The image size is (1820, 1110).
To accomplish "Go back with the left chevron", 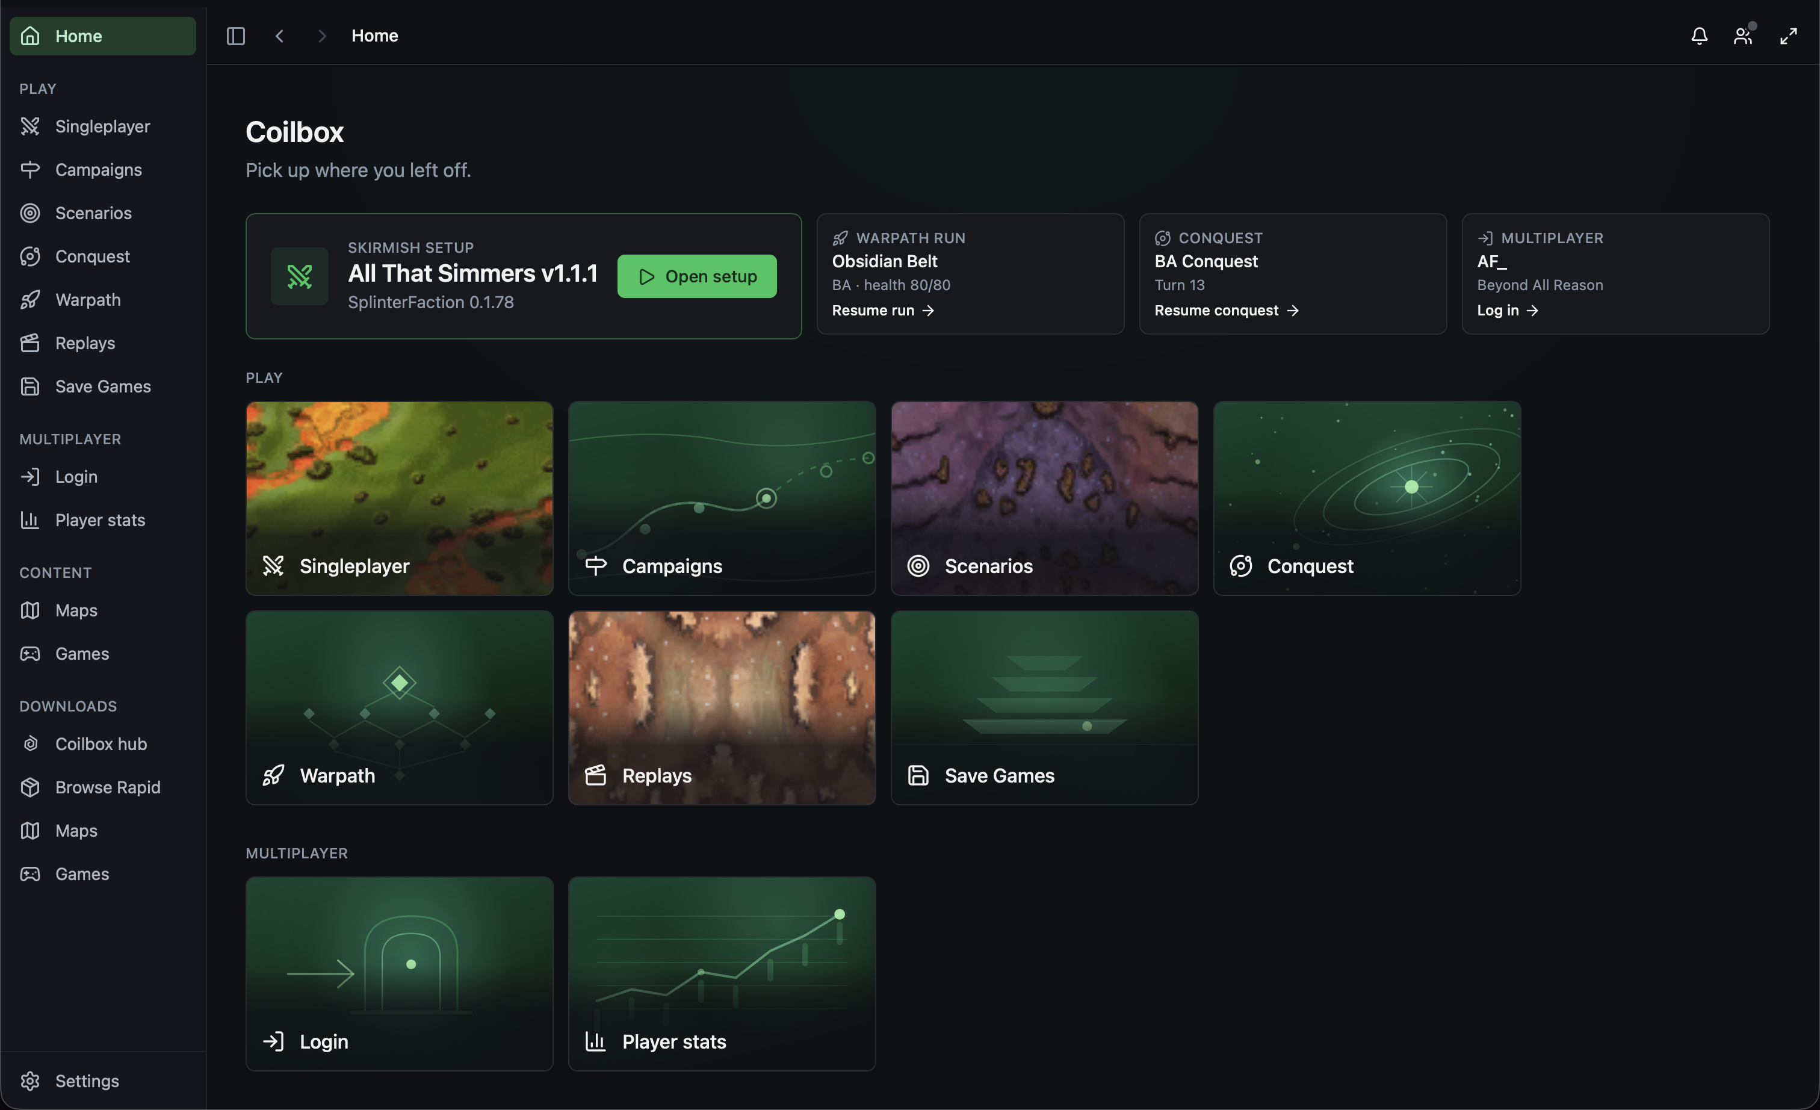I will pos(279,36).
